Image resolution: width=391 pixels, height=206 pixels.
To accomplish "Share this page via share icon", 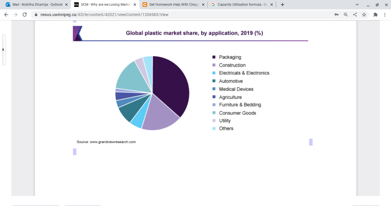I will click(x=355, y=15).
